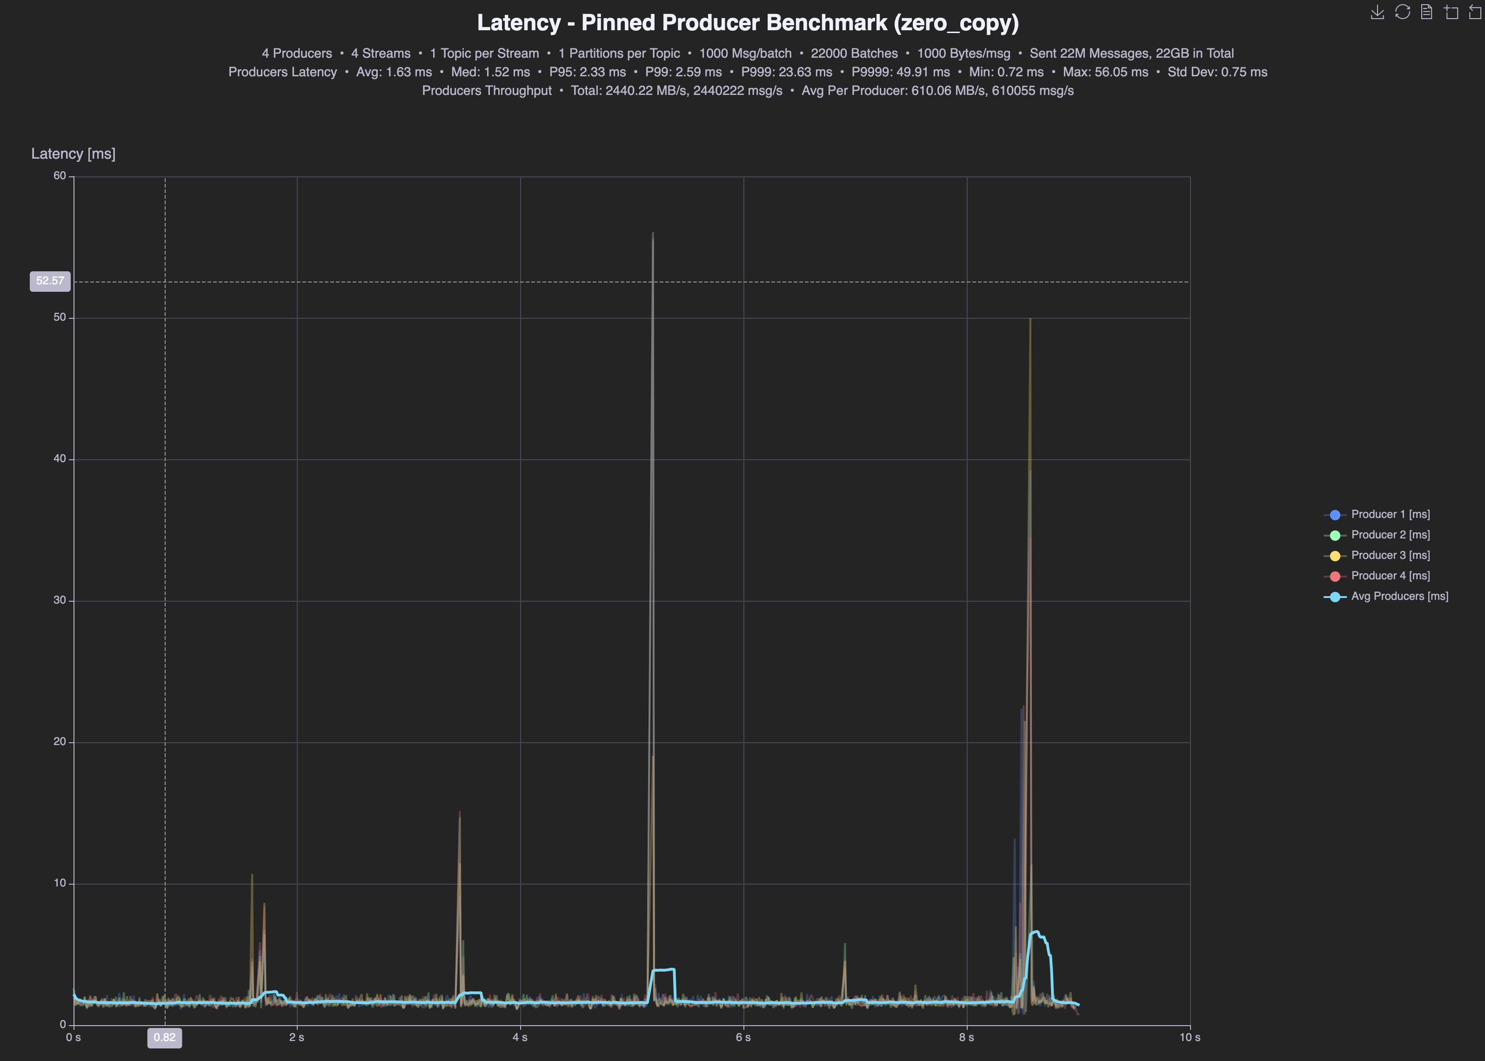Click the 'Latency [ms]' axis label

73,154
